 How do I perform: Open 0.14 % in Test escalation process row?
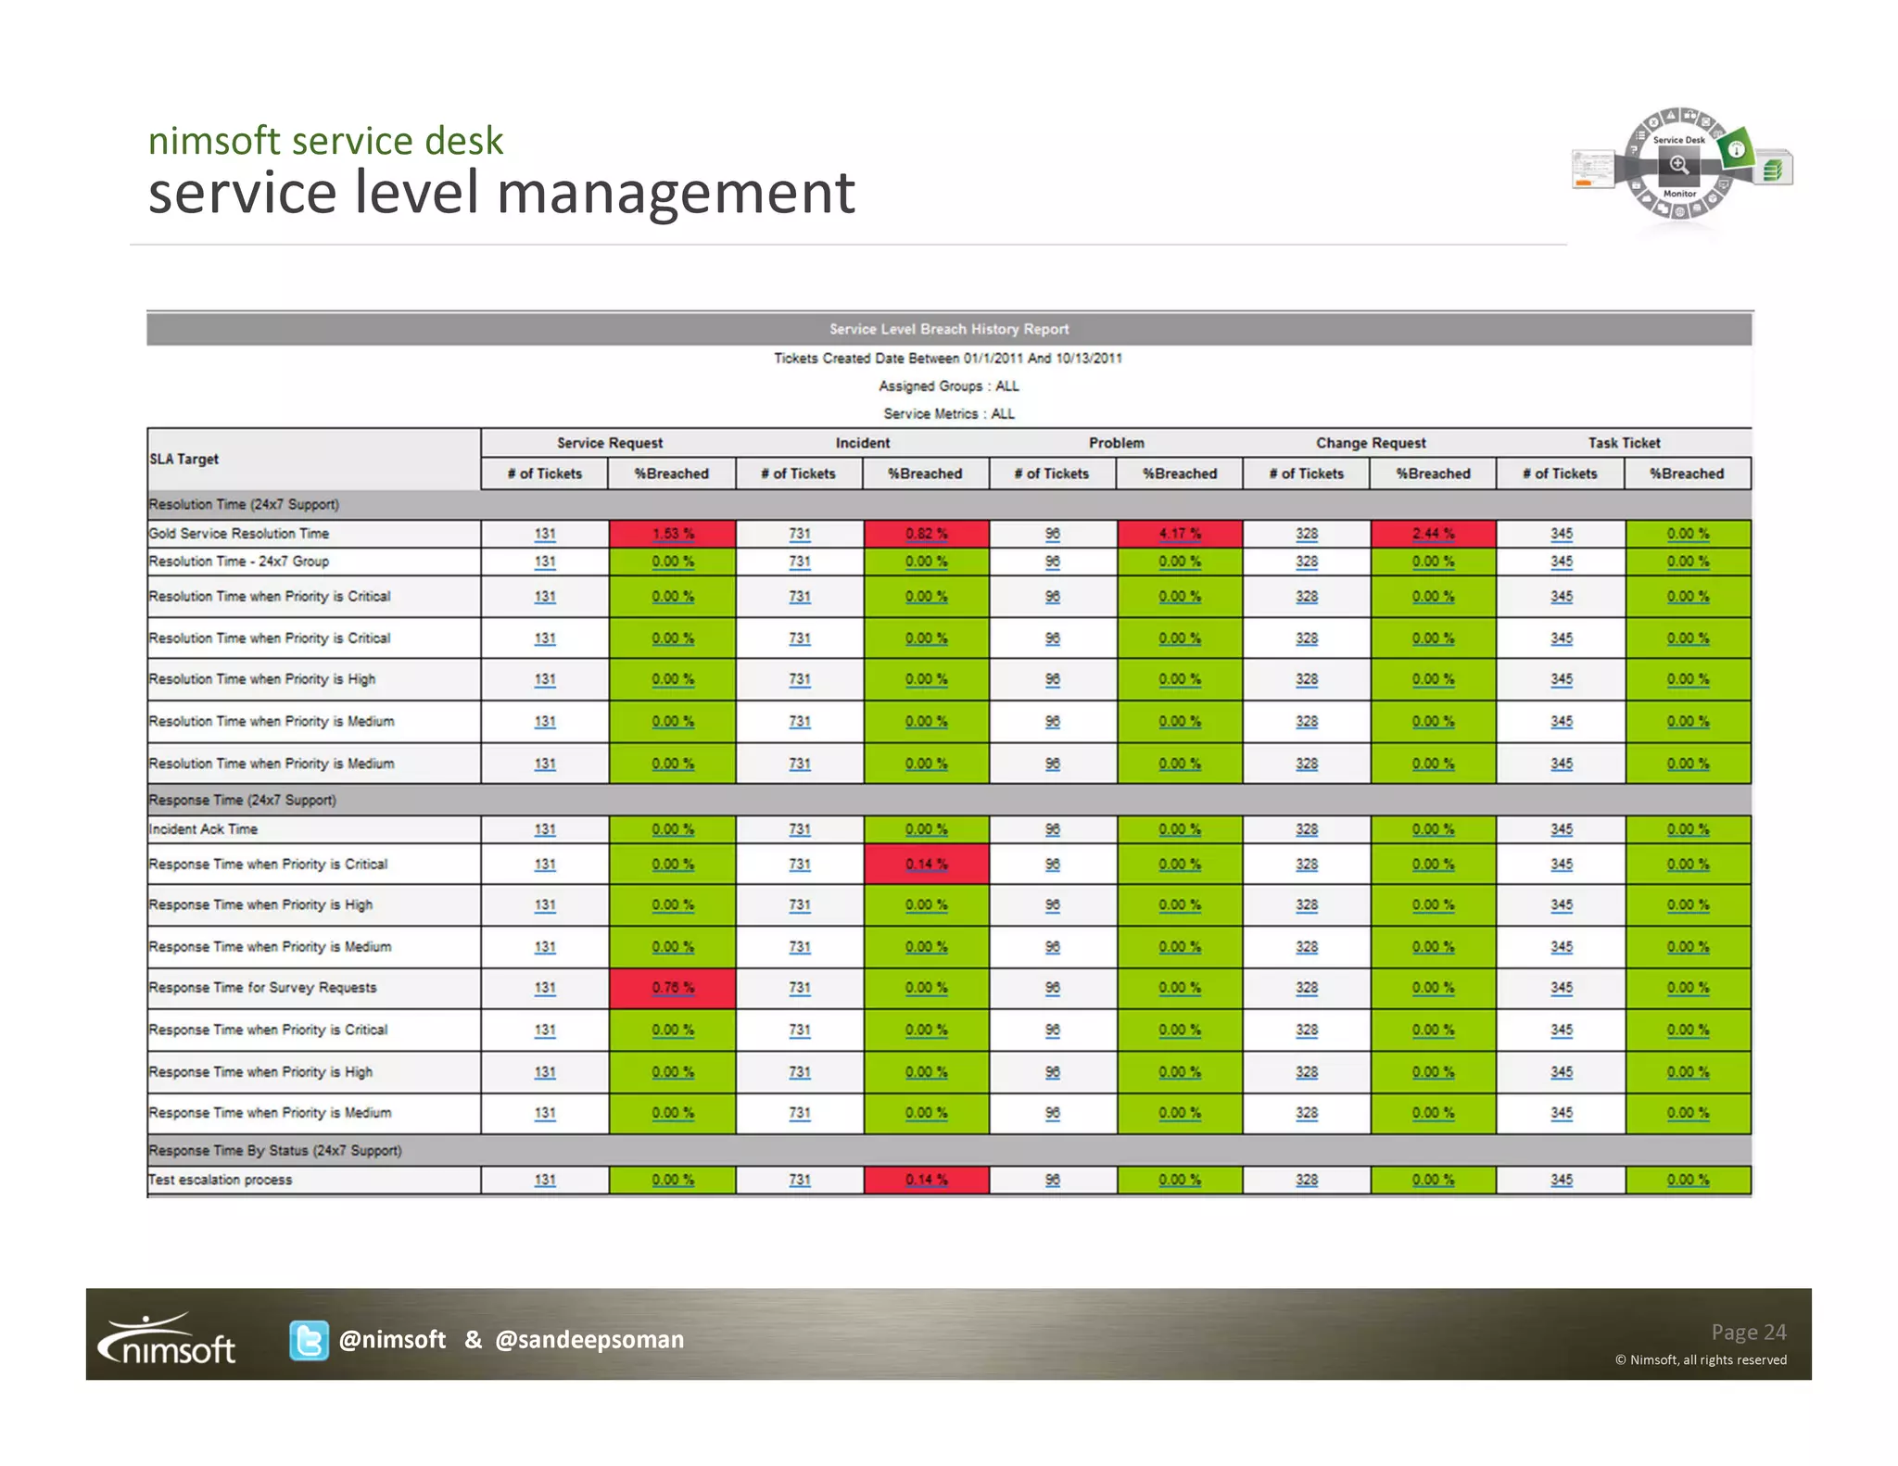[x=927, y=1180]
